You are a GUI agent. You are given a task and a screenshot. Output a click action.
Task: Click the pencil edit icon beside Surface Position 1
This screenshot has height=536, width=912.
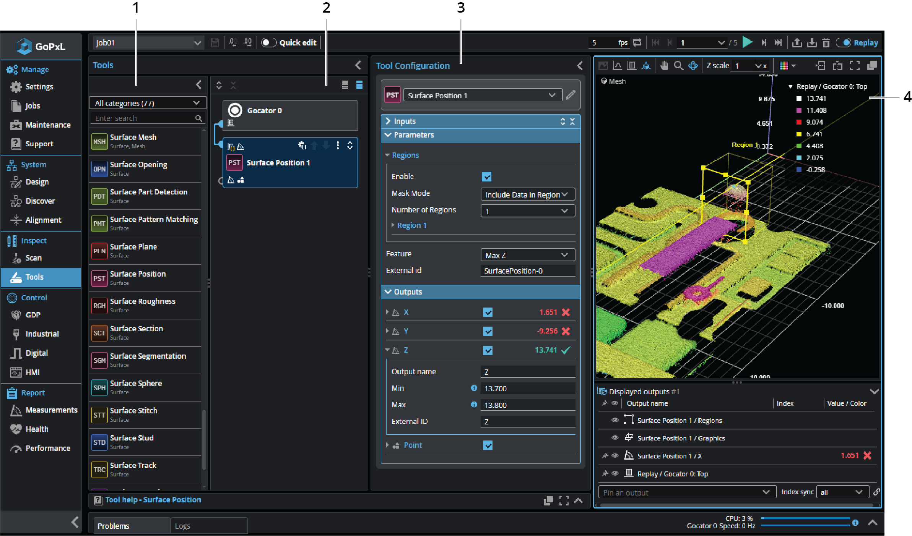pos(571,95)
